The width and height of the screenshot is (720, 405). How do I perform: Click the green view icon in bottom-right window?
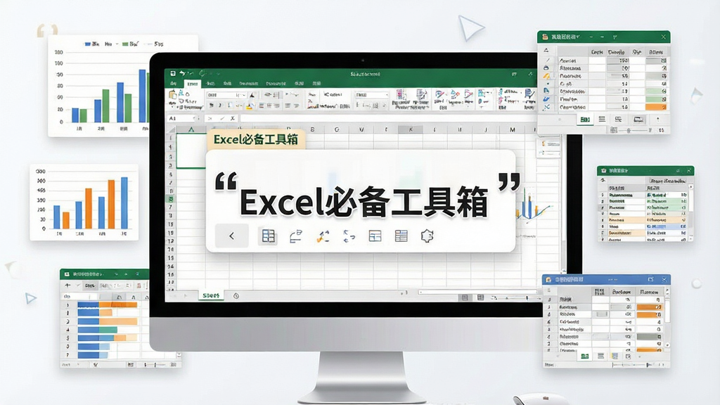tap(584, 356)
